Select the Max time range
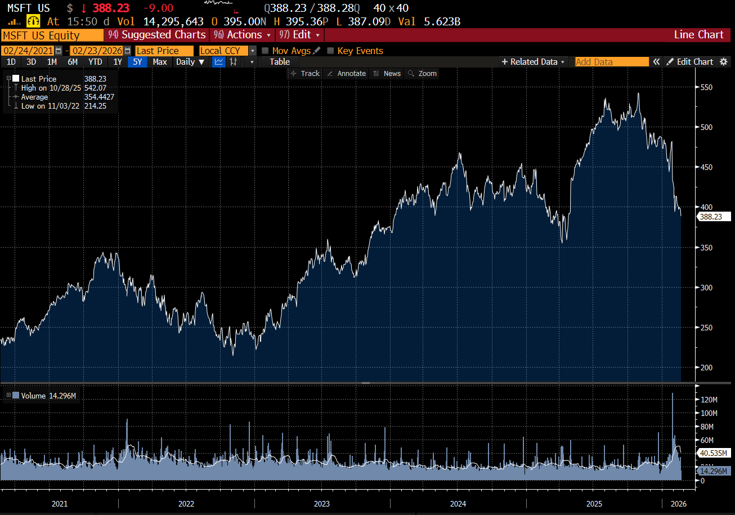 [160, 62]
